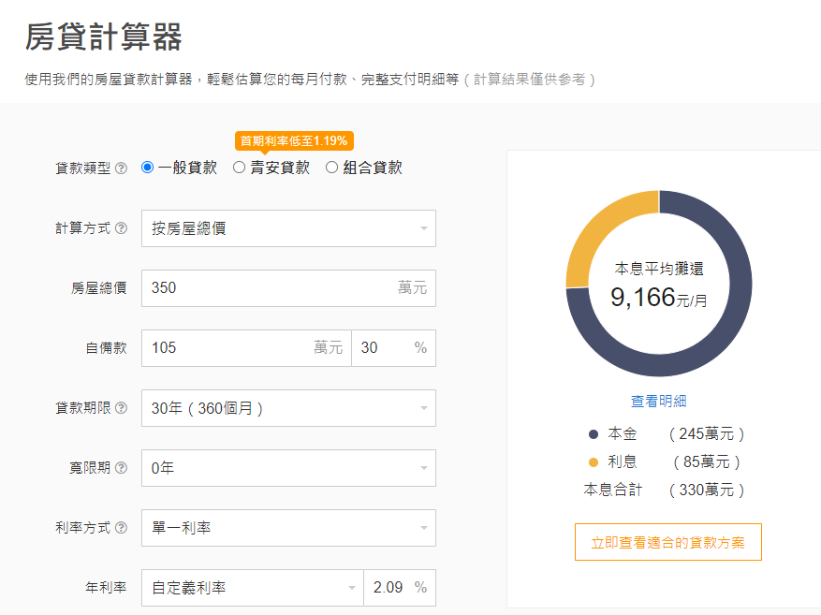821x615 pixels.
Task: Click help icon beside 寬限期 label
Action: click(x=121, y=468)
